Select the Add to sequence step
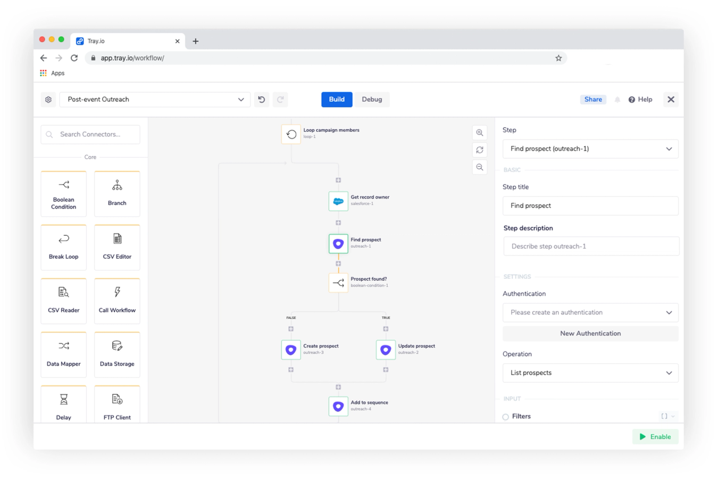This screenshot has height=479, width=718. [338, 406]
